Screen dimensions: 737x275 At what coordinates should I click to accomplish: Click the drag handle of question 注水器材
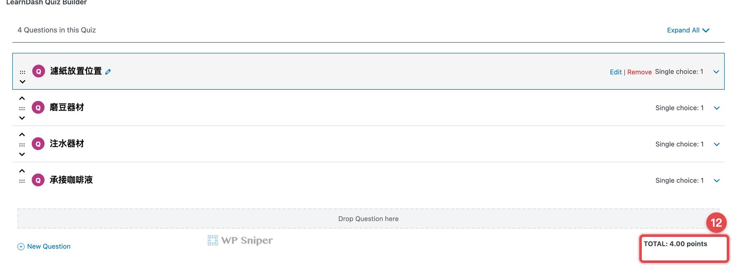coord(22,145)
